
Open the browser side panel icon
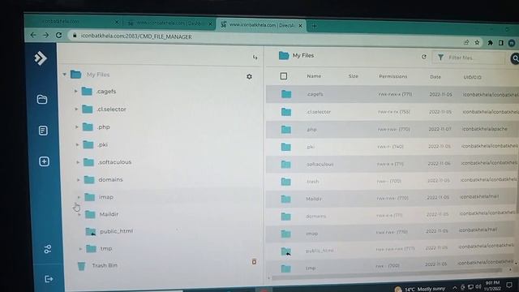point(501,43)
